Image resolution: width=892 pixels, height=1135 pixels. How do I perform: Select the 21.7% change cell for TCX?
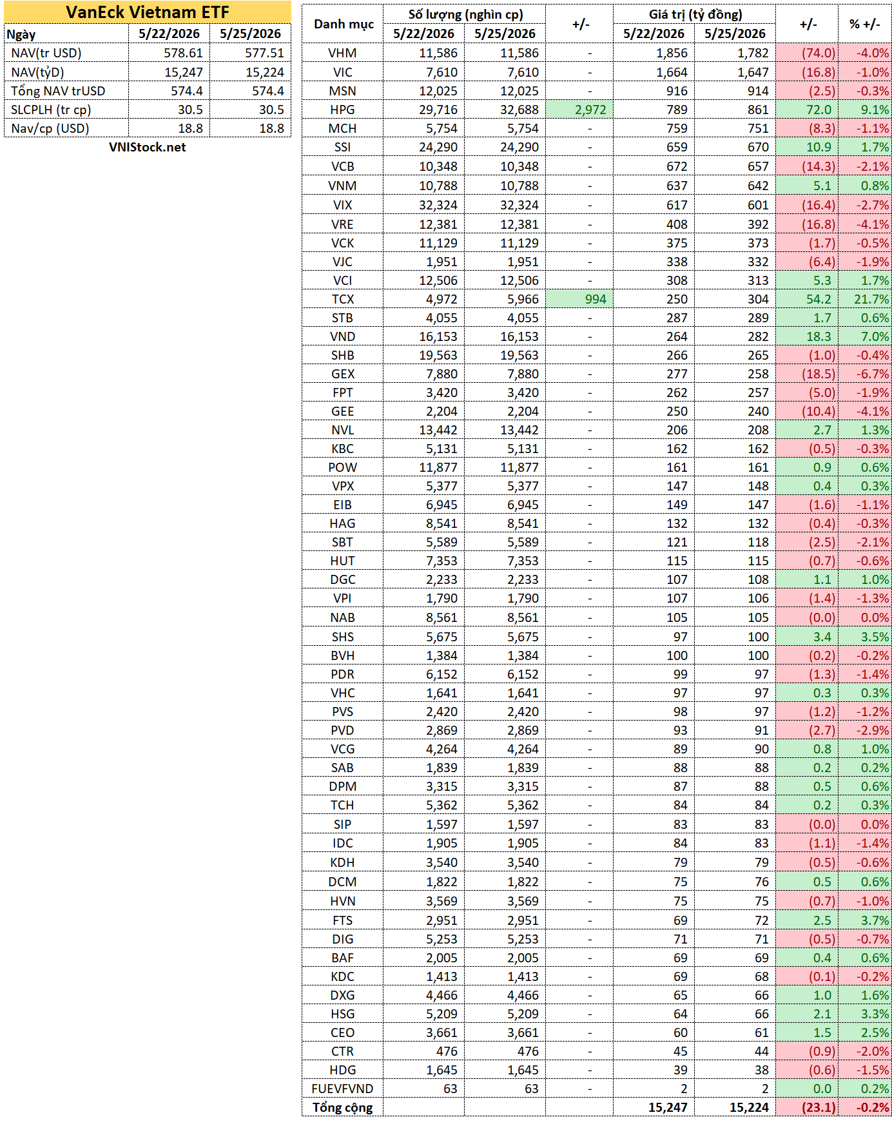(865, 299)
